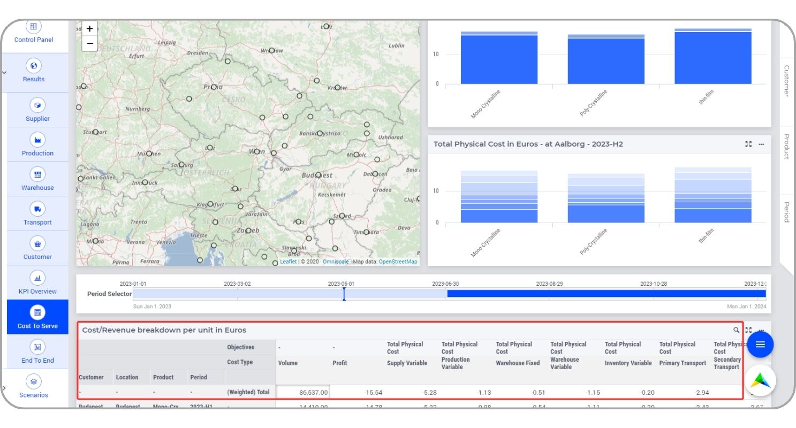Click Mono-Crystalline bar in Aalborg chart
Screen dimensions: 796x428
499,196
